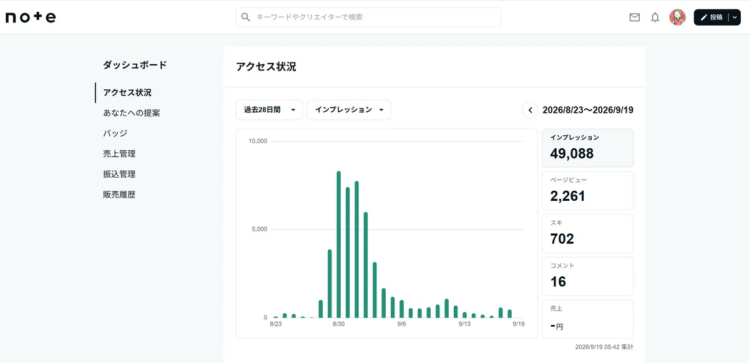Open the インプレッション metric dropdown
749x363 pixels.
coord(349,110)
